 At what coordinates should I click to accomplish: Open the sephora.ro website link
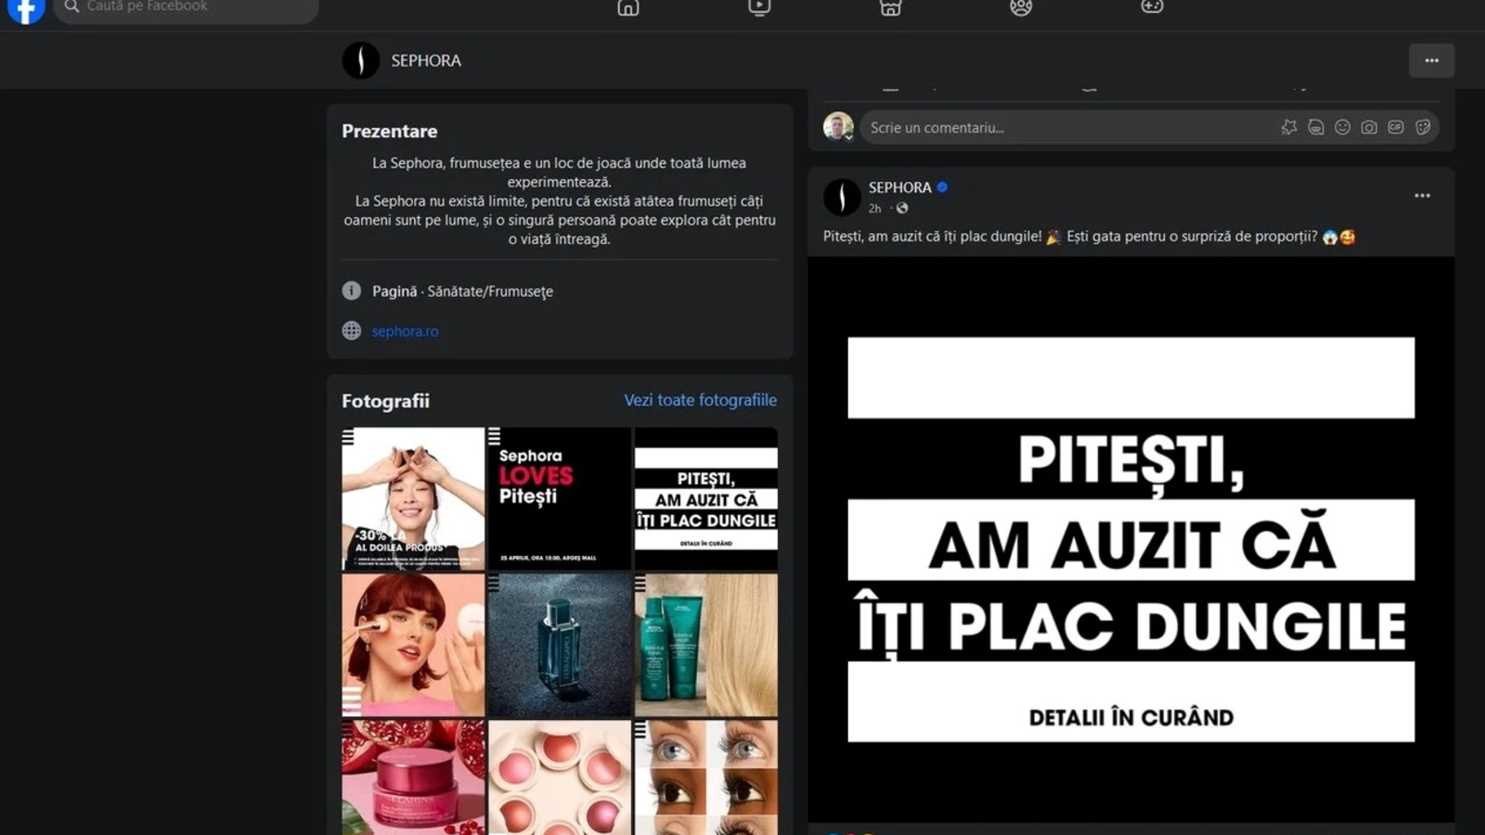click(405, 331)
